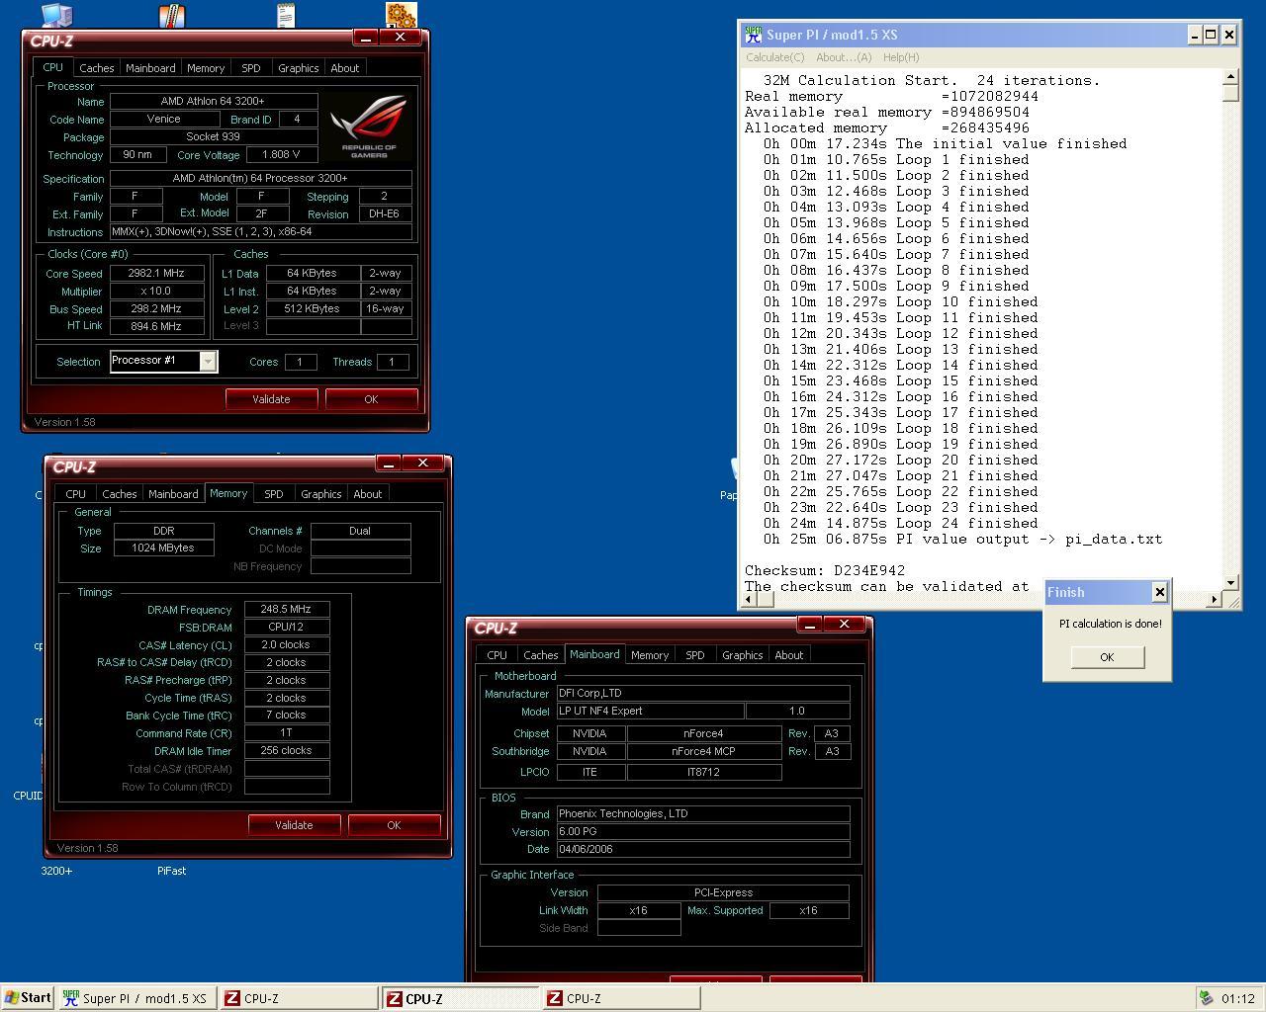Click the Super PI horizontal scrollbar right arrow
This screenshot has height=1012, width=1266.
(x=1215, y=599)
